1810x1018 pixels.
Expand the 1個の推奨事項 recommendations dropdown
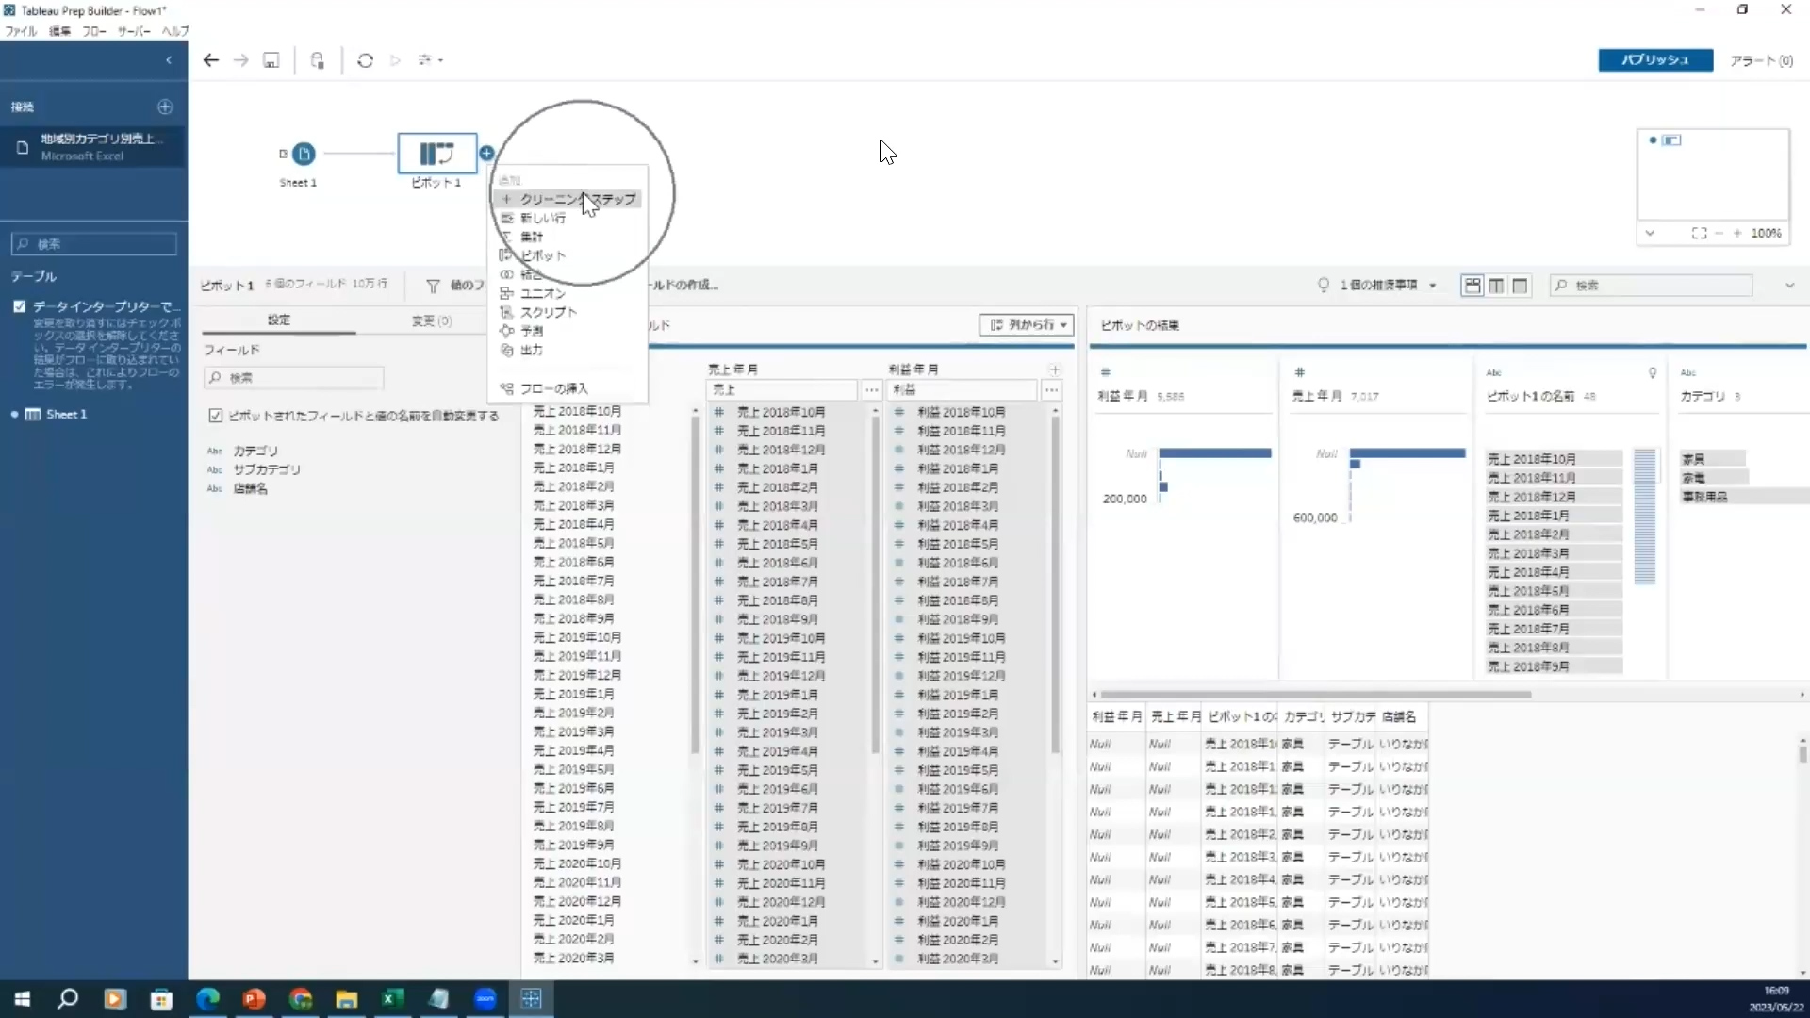[x=1432, y=286]
